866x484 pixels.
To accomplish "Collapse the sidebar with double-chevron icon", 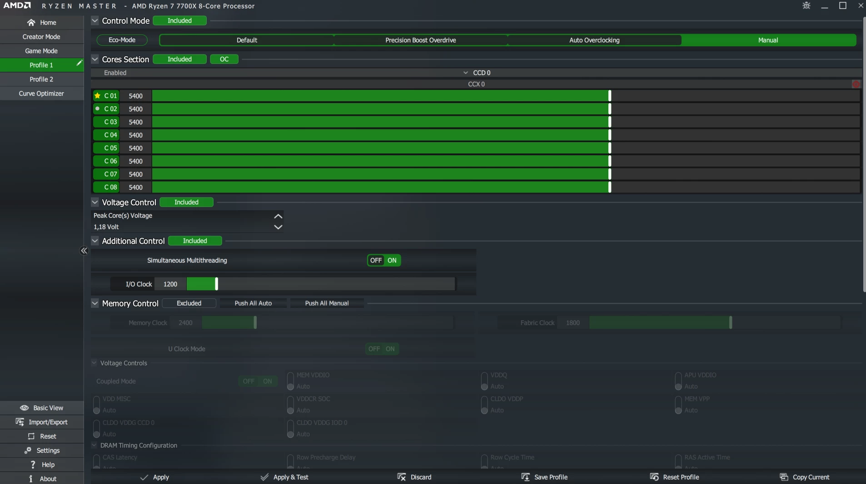I will pos(84,251).
